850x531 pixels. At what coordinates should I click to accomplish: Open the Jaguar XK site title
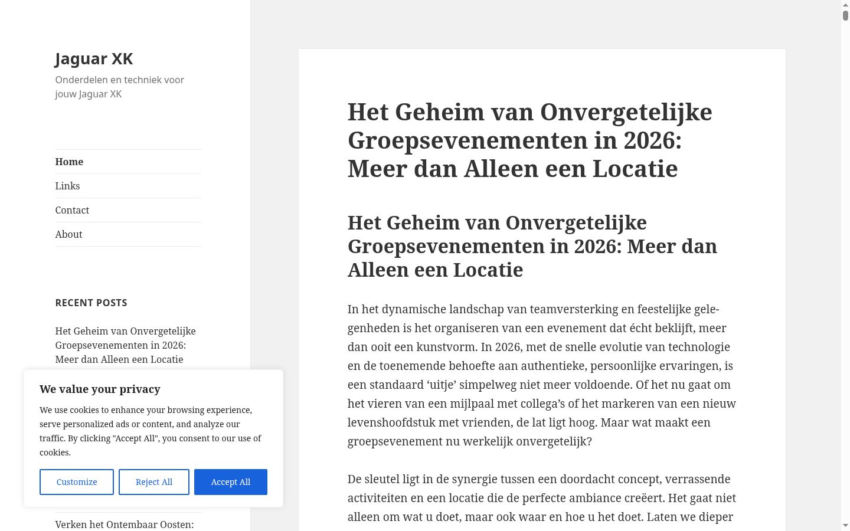coord(94,58)
